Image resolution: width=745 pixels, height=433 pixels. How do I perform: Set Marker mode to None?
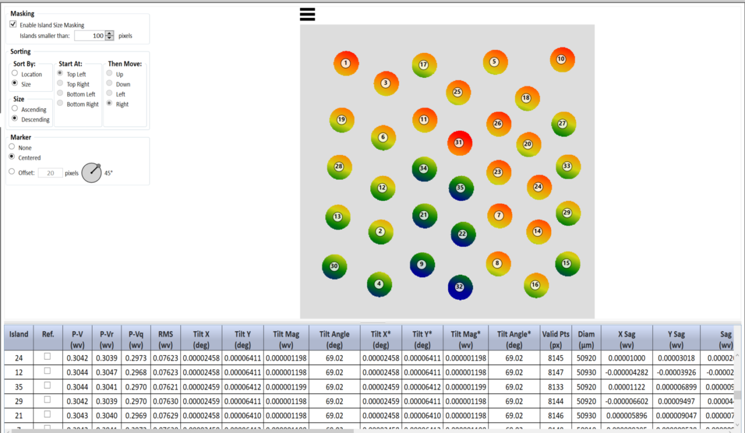pyautogui.click(x=12, y=148)
